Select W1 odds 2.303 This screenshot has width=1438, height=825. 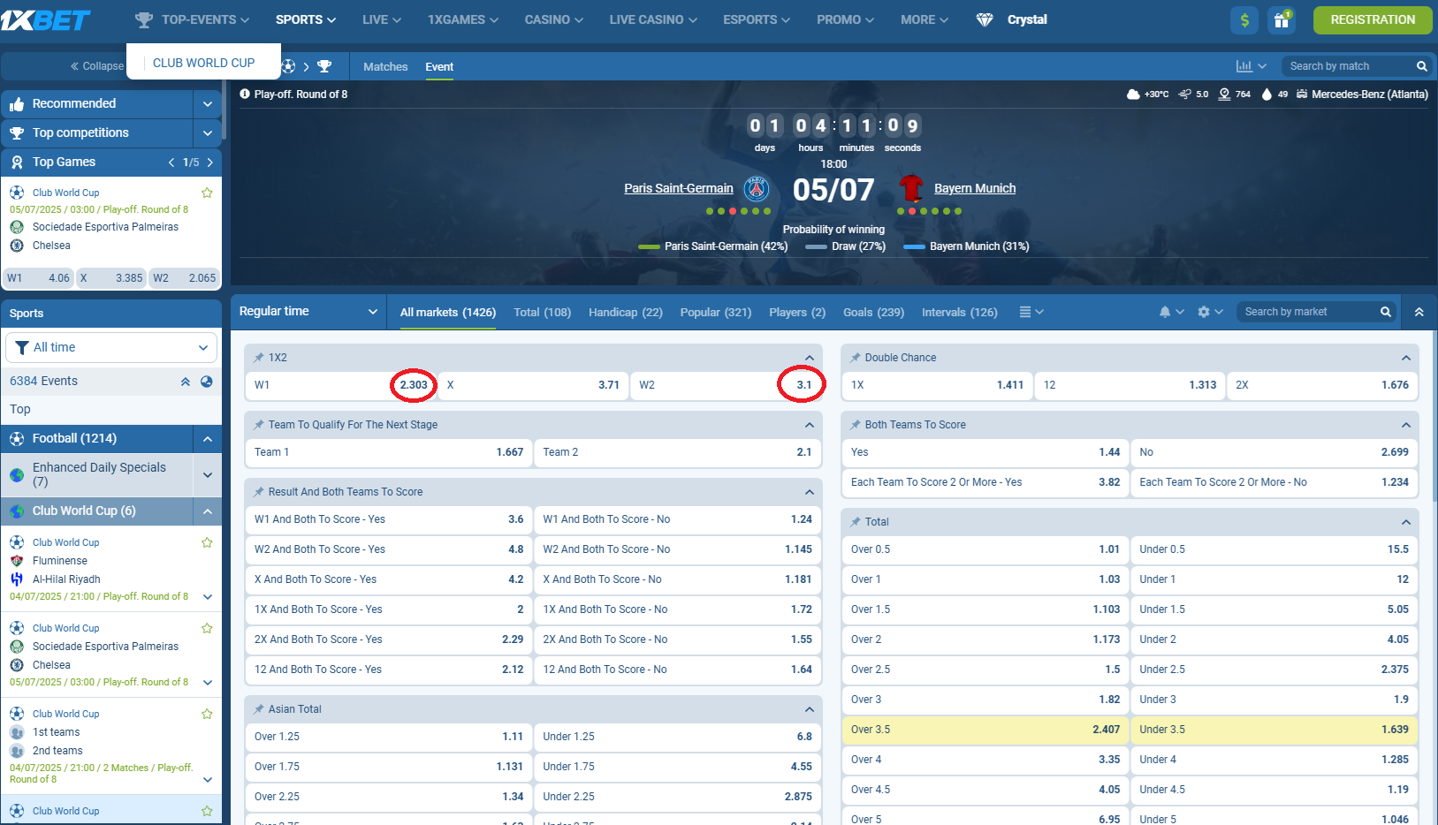[x=340, y=385]
